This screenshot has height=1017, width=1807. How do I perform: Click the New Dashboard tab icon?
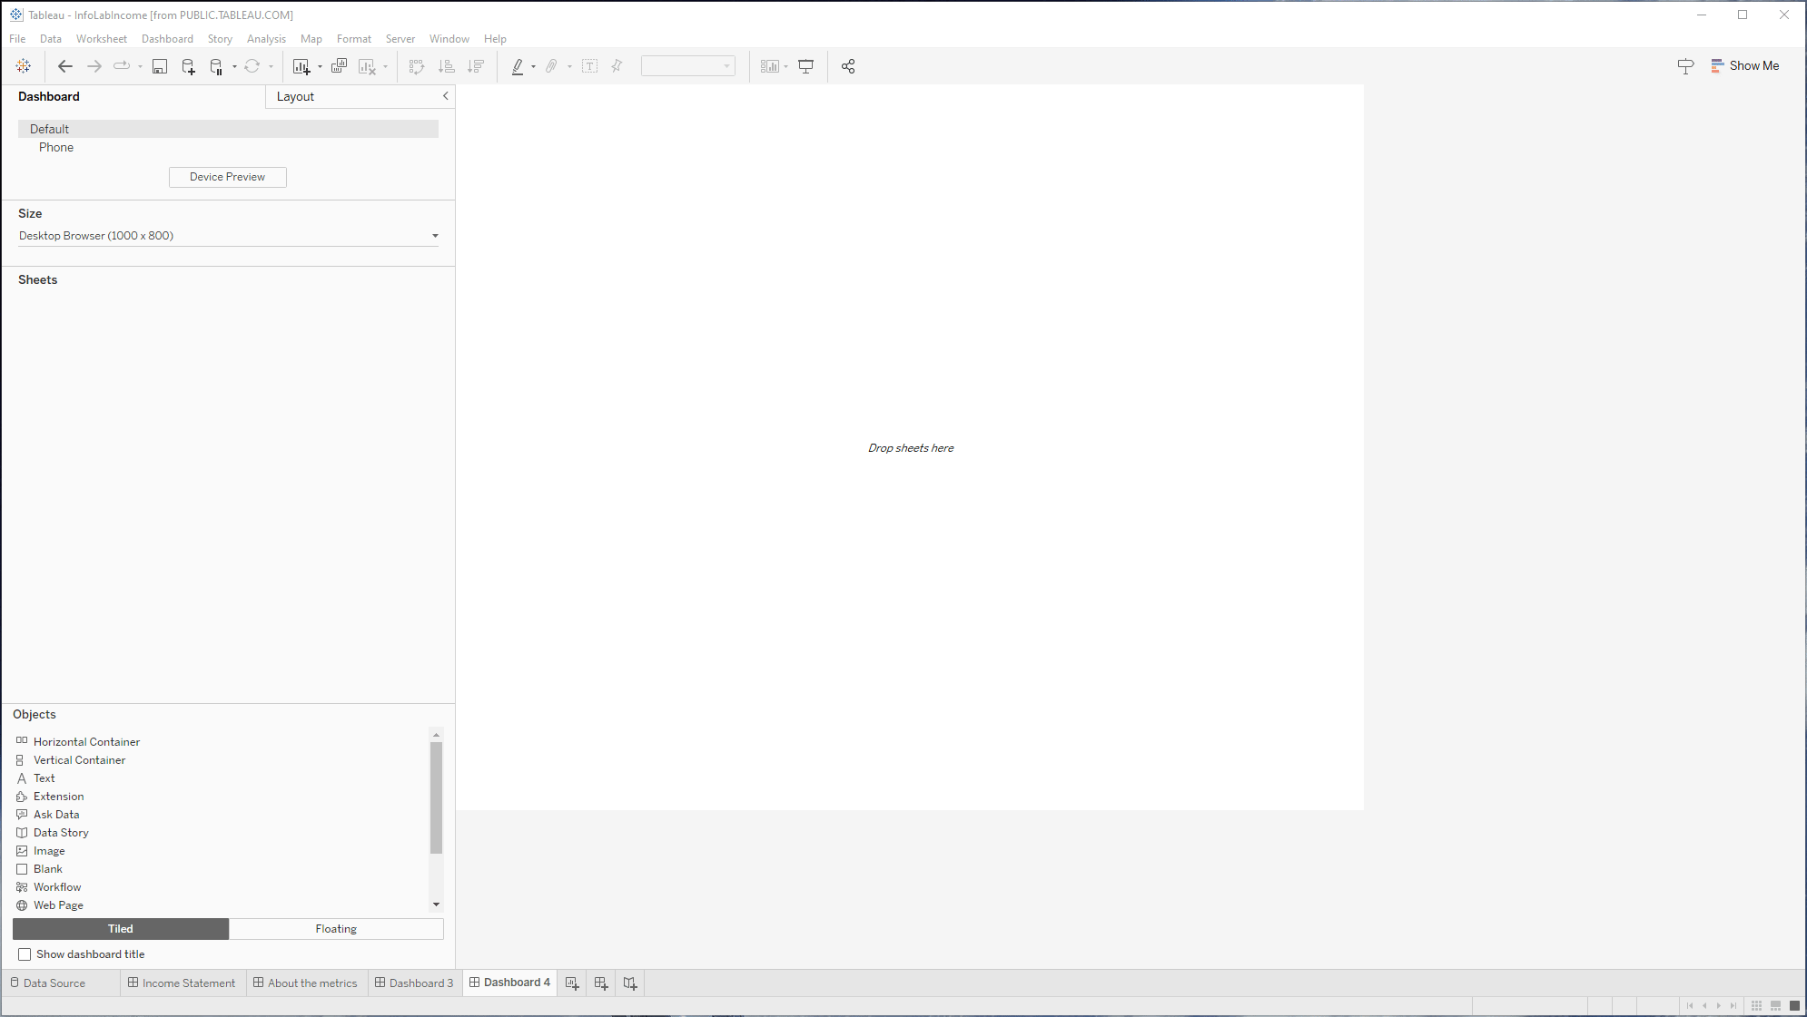pyautogui.click(x=600, y=983)
